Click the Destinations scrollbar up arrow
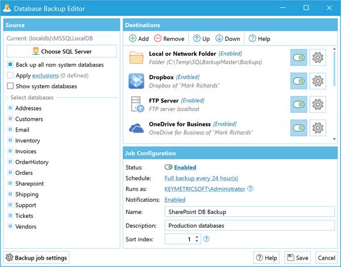 (x=334, y=49)
